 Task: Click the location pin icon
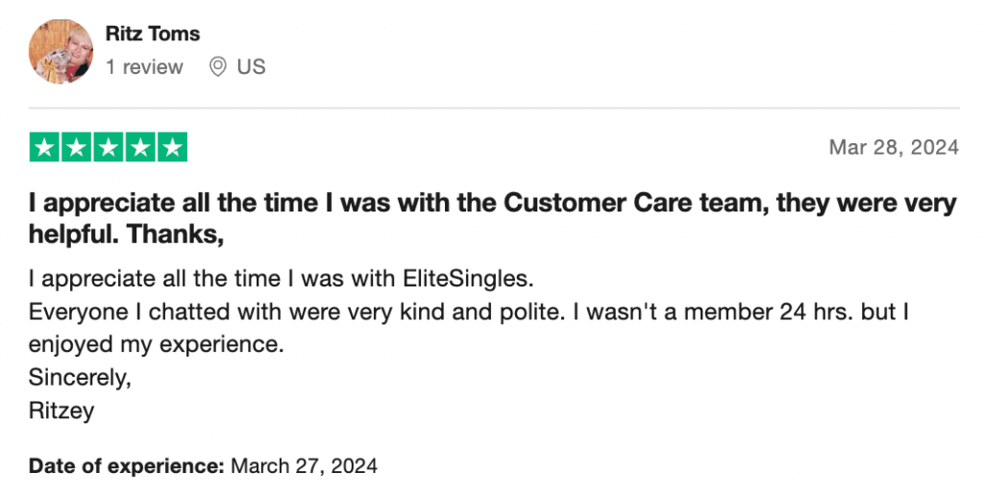click(x=218, y=66)
